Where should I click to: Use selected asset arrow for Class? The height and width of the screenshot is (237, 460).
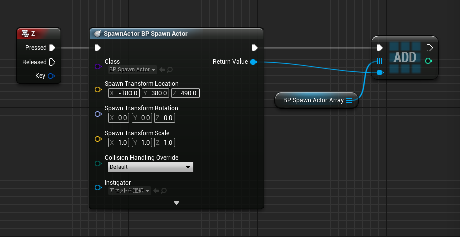tap(162, 70)
